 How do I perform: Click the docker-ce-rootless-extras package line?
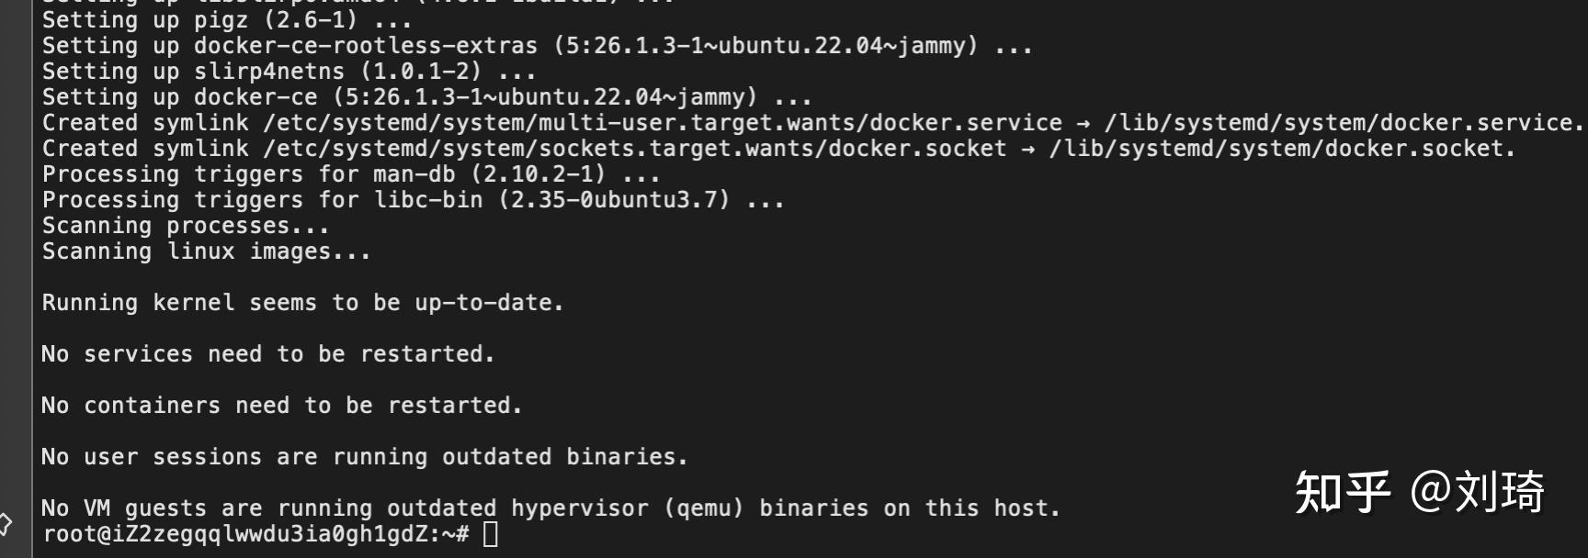537,46
